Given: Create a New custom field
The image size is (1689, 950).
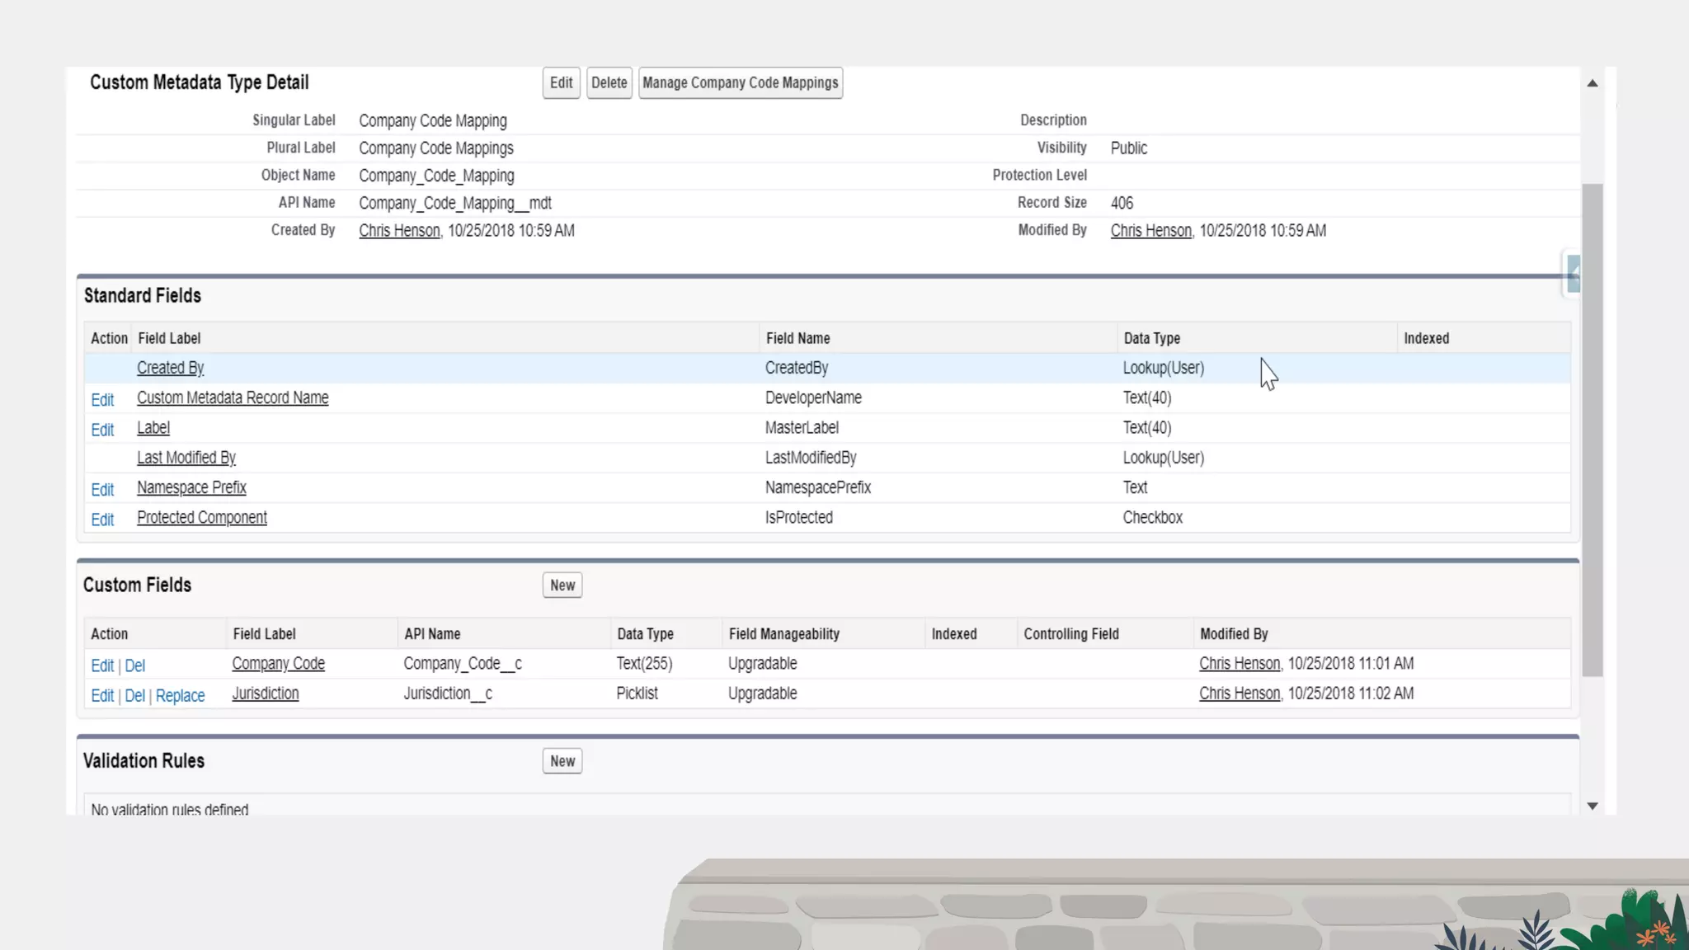Looking at the screenshot, I should 562,586.
